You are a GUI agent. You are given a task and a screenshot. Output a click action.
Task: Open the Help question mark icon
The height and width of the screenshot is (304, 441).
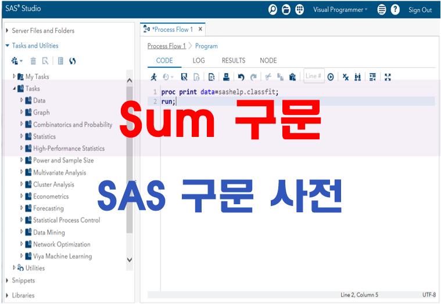[x=395, y=9]
